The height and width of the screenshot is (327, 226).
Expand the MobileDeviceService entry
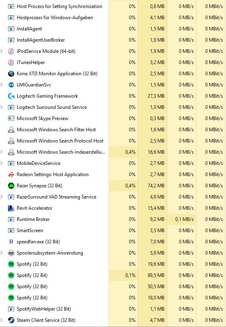(x=2, y=163)
